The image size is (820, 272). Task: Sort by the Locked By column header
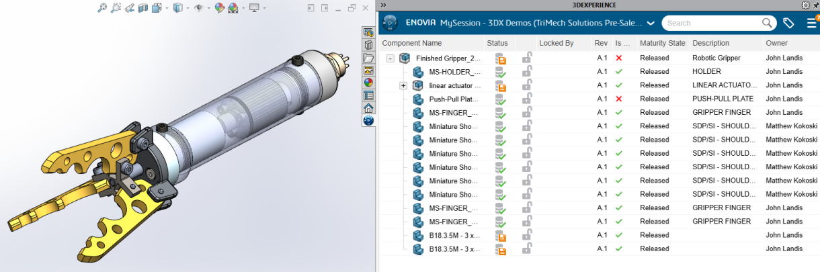(x=556, y=43)
